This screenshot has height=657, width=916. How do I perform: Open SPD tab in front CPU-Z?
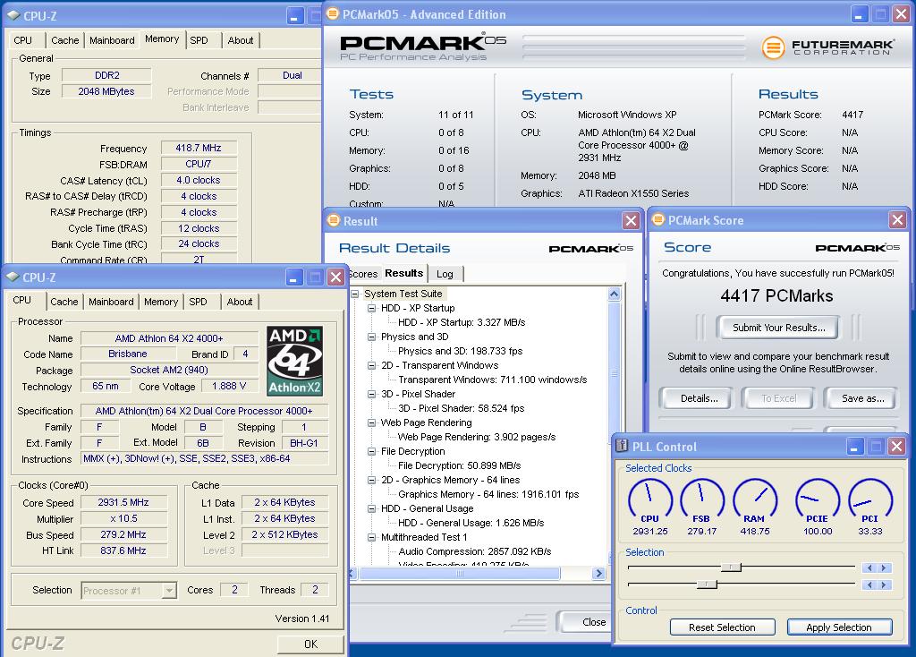coord(198,302)
